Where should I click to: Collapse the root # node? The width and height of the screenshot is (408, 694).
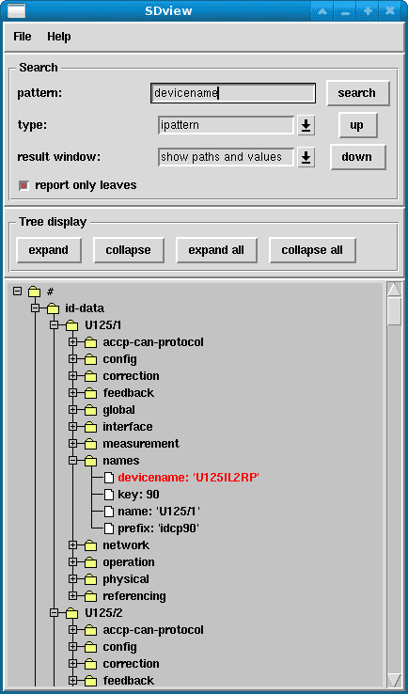click(x=17, y=292)
